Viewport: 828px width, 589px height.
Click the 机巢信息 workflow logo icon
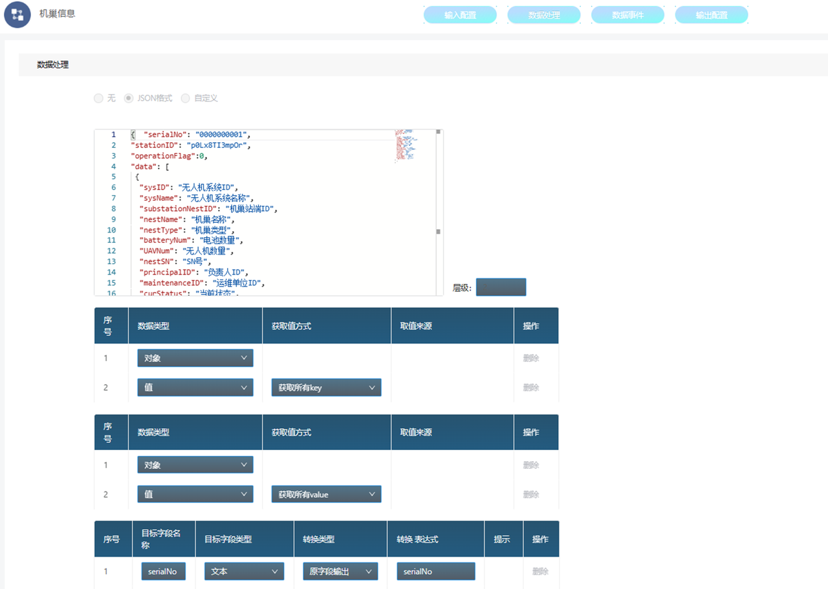click(x=17, y=15)
